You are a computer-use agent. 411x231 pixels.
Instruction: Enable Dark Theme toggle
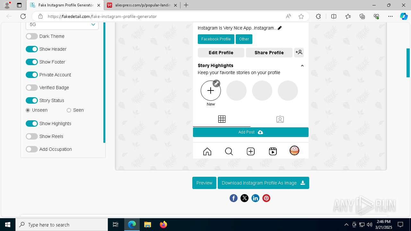tap(32, 36)
